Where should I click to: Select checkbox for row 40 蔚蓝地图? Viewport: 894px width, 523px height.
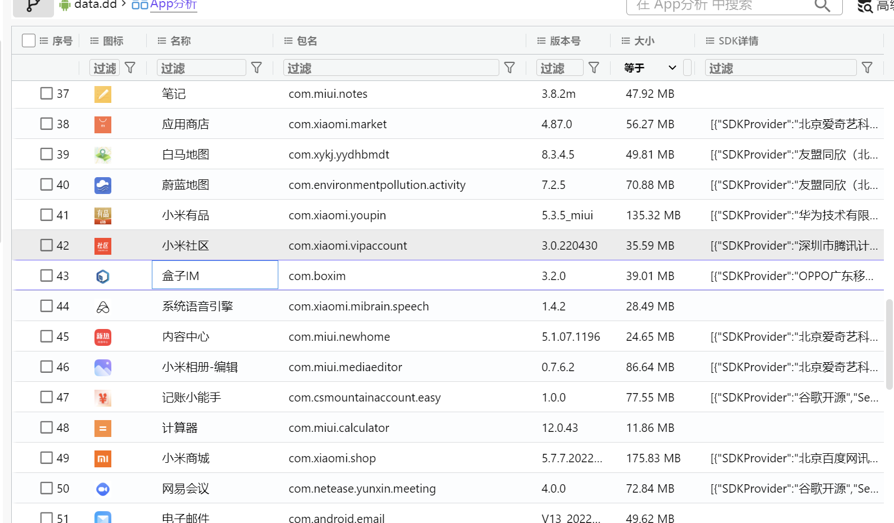[x=46, y=184]
